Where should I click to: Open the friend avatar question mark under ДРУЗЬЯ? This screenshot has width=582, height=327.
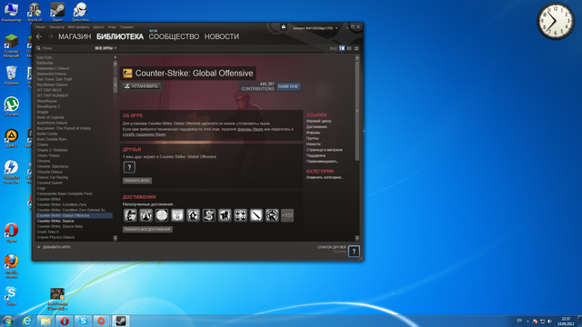point(129,167)
